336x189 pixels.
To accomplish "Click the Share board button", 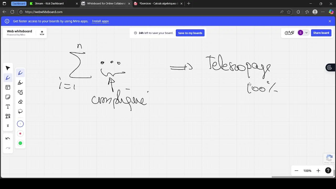I will (x=321, y=33).
